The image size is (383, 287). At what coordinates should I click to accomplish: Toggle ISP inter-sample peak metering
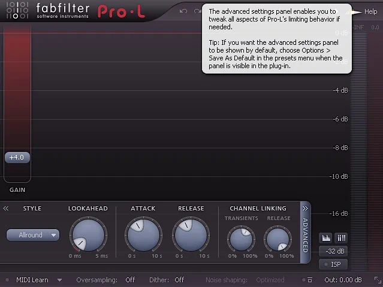333,264
